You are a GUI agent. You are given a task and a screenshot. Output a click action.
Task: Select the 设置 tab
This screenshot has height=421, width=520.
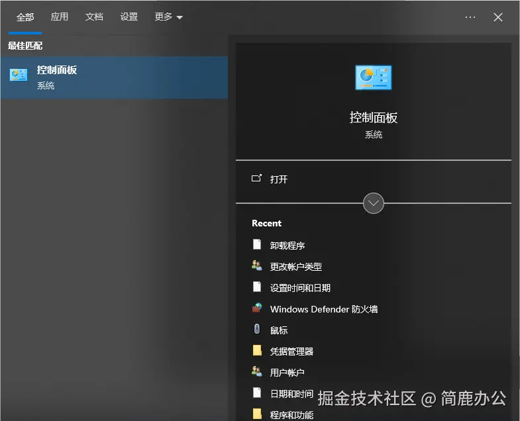pyautogui.click(x=129, y=17)
